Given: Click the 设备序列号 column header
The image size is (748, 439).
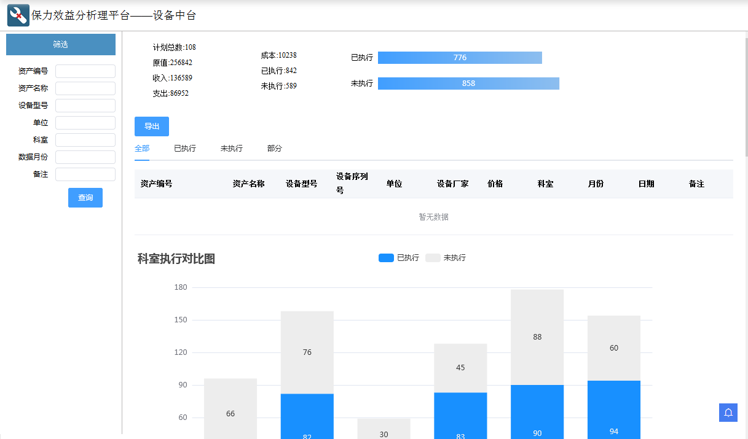Looking at the screenshot, I should pyautogui.click(x=352, y=184).
